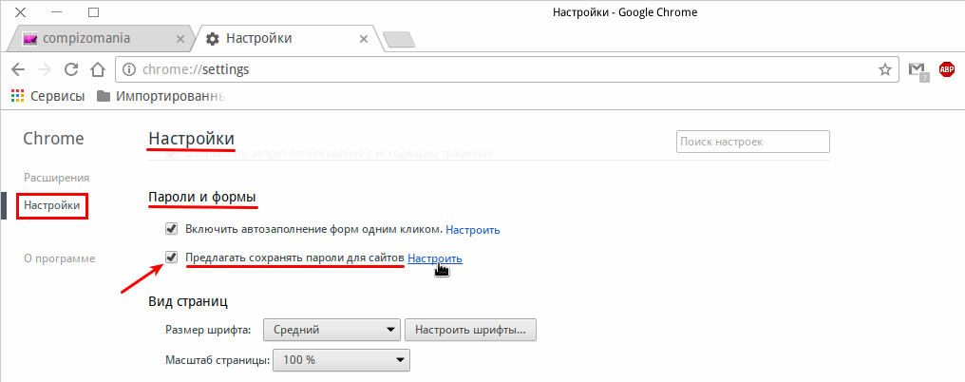Maximize the Chrome window
The width and height of the screenshot is (965, 382).
tap(93, 11)
